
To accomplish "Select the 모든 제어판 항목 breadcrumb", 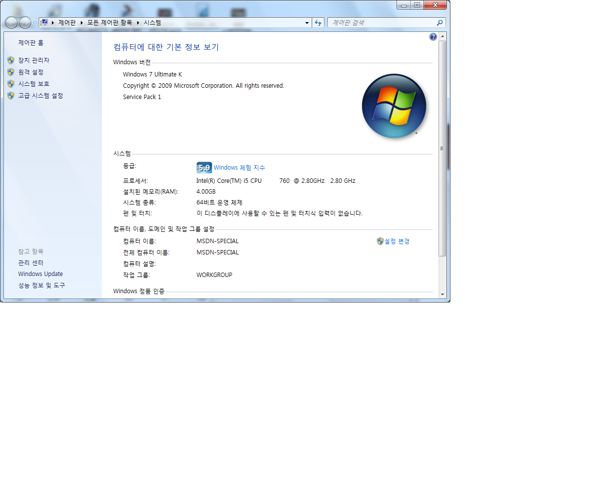I will [110, 23].
